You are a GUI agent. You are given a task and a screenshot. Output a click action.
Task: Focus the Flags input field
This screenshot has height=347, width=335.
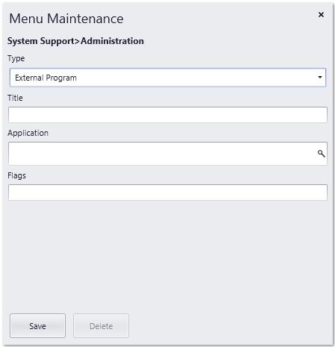tap(168, 193)
